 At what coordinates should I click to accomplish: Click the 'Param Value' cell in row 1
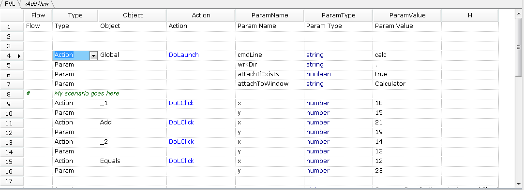point(407,27)
